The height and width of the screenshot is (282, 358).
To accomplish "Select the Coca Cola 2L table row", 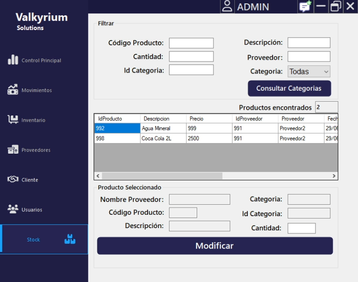I will [x=163, y=138].
